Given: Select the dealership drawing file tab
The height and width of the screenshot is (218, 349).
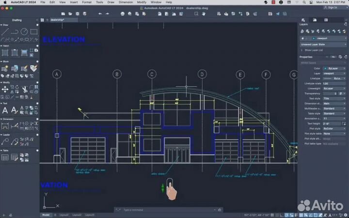Looking at the screenshot, I should (63, 20).
